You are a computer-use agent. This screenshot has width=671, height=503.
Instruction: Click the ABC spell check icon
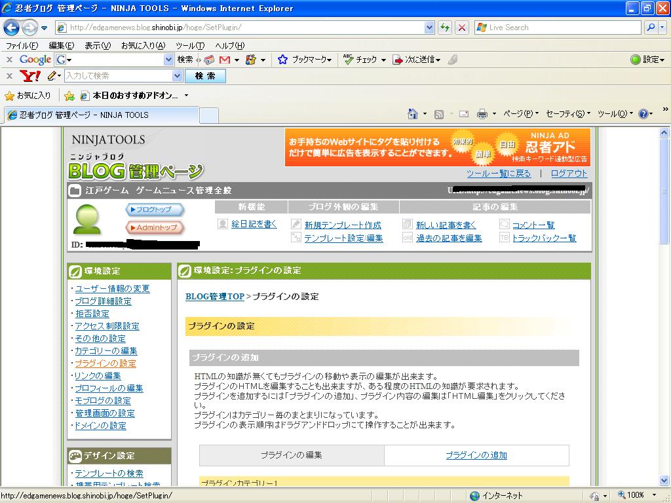click(348, 60)
